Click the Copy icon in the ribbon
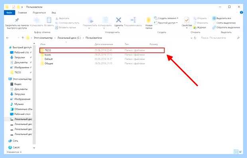This screenshot has height=158, width=247. point(37,20)
